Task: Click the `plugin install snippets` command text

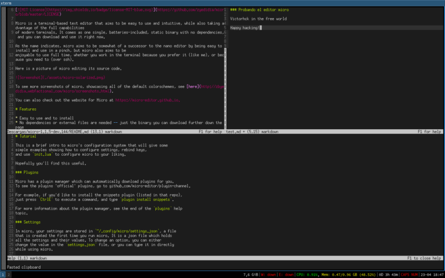Action: click(x=147, y=200)
